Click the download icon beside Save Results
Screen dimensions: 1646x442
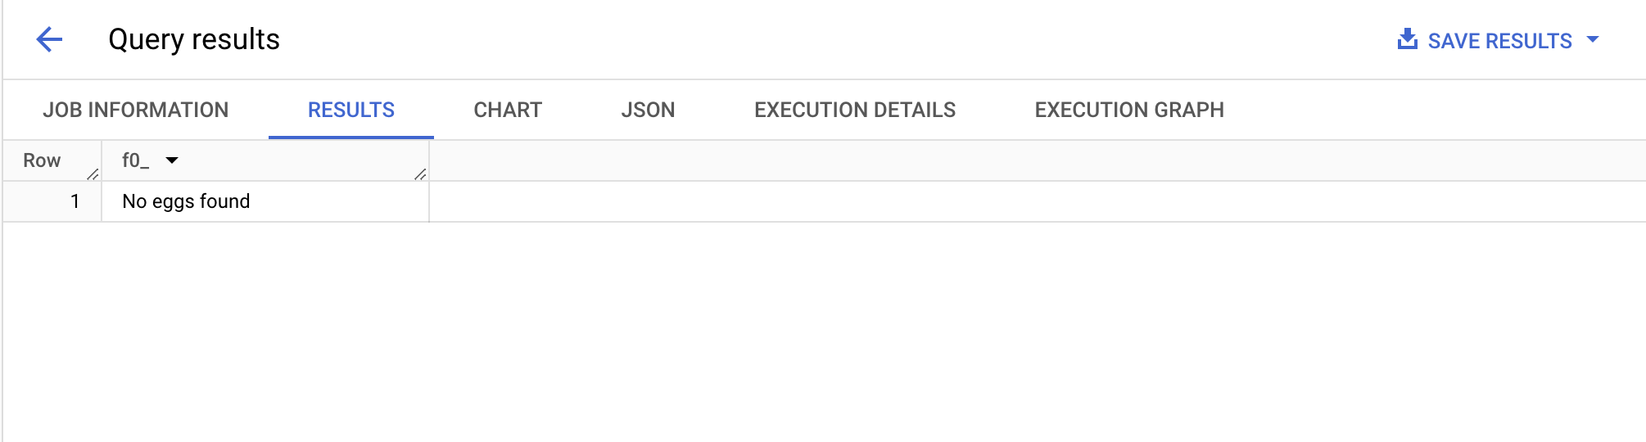[x=1407, y=39]
